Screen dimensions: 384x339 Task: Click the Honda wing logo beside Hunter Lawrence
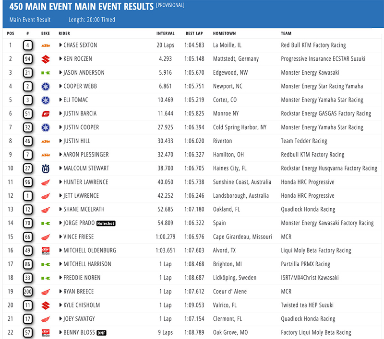point(46,182)
